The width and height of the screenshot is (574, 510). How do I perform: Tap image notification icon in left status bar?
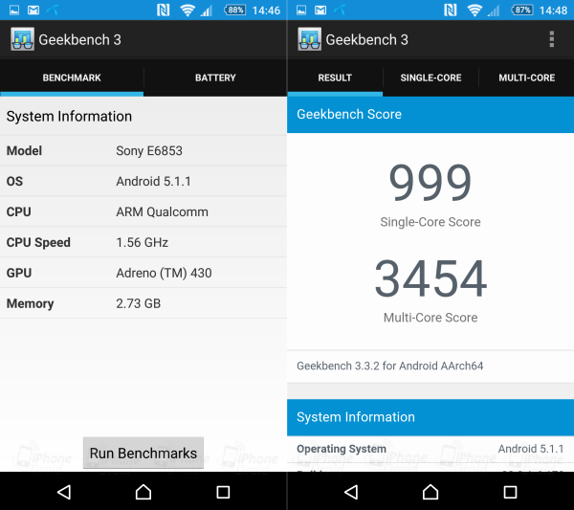(14, 10)
